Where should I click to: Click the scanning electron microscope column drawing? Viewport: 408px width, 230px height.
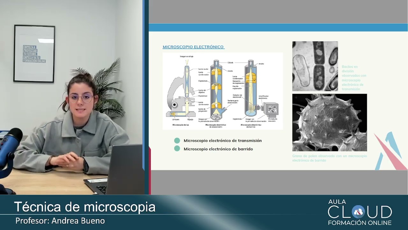(251, 88)
